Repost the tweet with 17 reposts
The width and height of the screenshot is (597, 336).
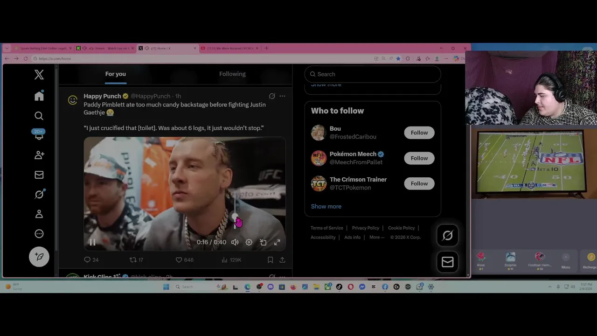[136, 260]
